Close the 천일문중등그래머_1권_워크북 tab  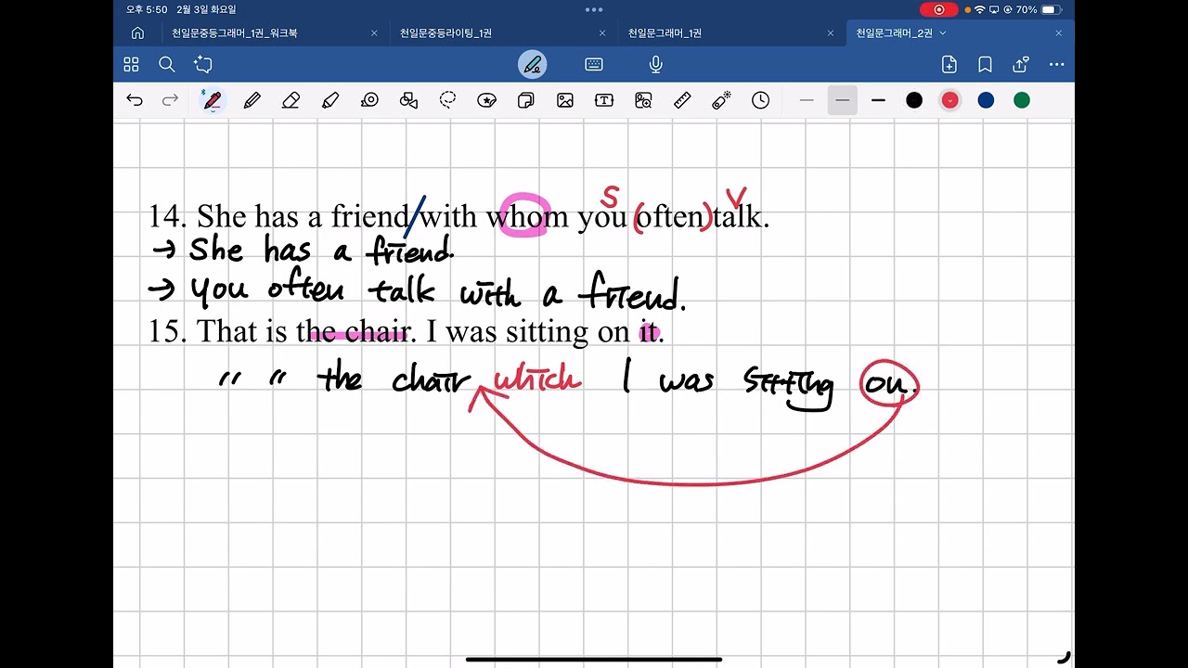click(x=374, y=33)
